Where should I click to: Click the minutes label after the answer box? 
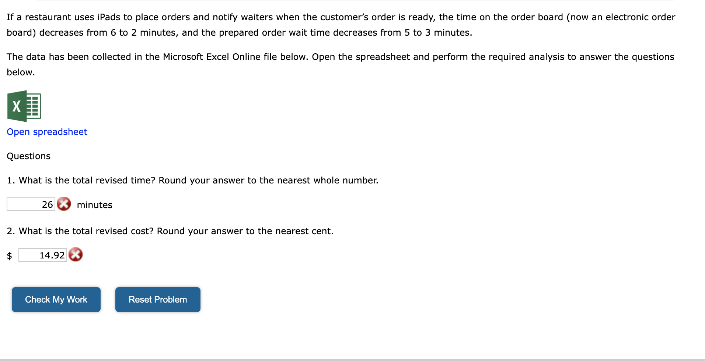coord(94,205)
